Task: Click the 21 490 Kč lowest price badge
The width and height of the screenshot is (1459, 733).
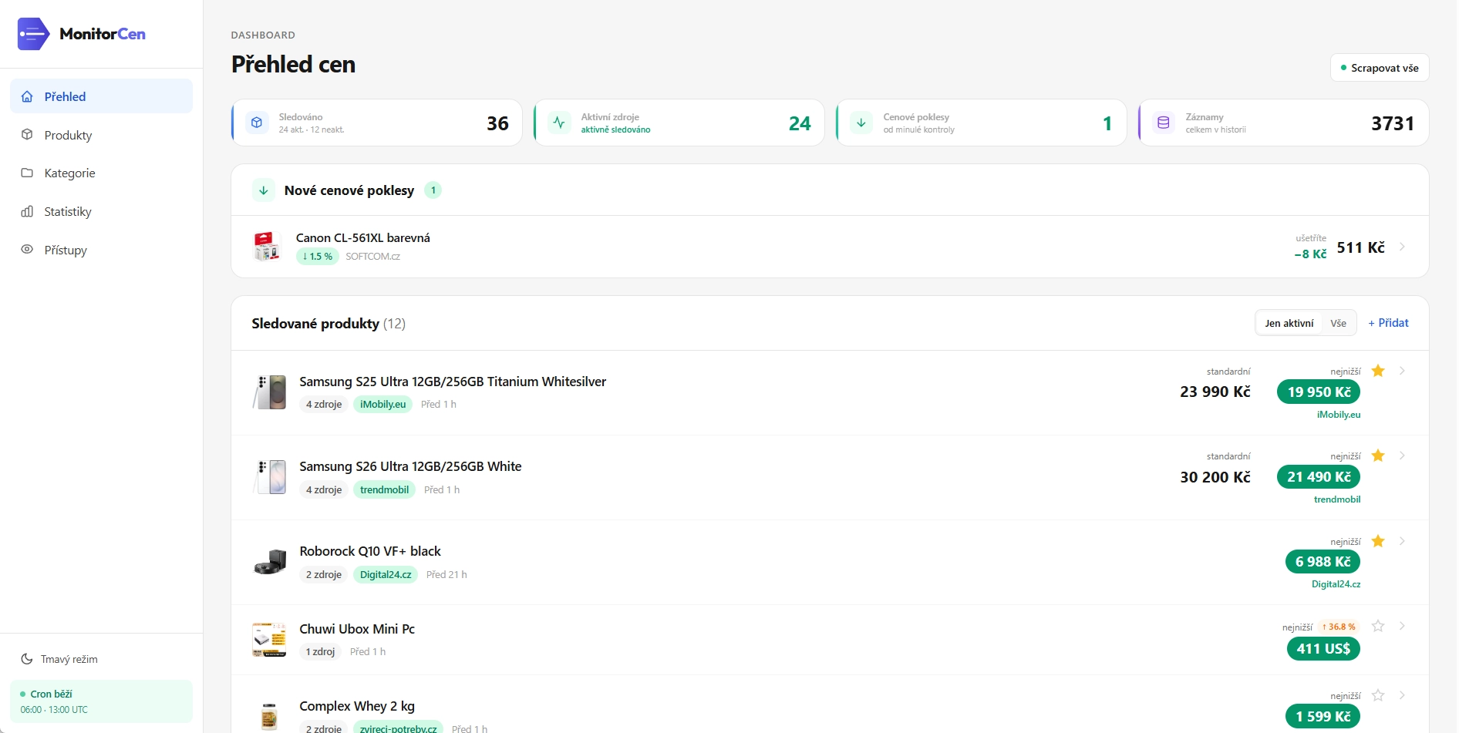Action: 1319,477
